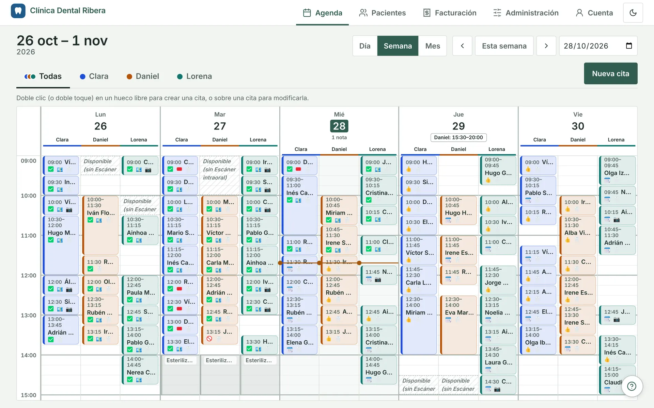Open the Administración menu item
The height and width of the screenshot is (408, 654).
tap(526, 13)
